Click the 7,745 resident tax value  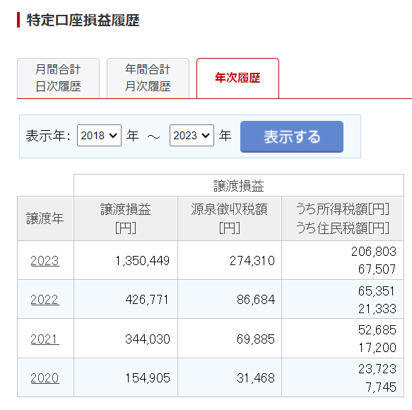[381, 387]
